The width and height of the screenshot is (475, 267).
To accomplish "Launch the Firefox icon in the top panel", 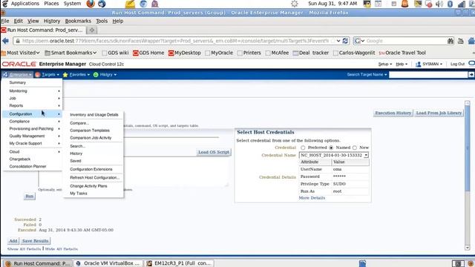I will click(x=91, y=4).
